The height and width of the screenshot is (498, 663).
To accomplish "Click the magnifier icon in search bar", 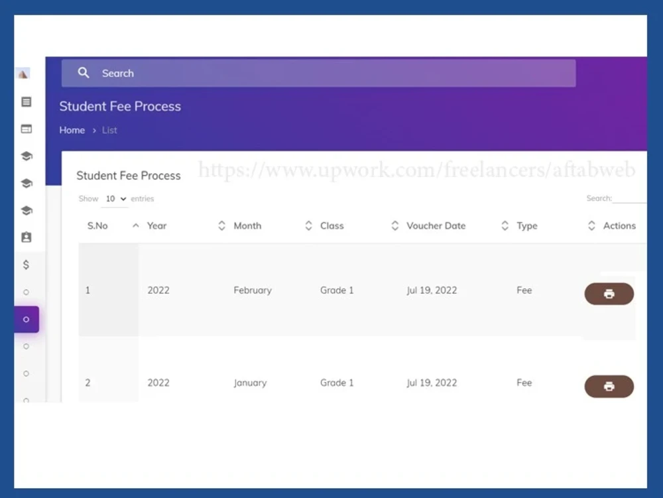I will pos(84,73).
